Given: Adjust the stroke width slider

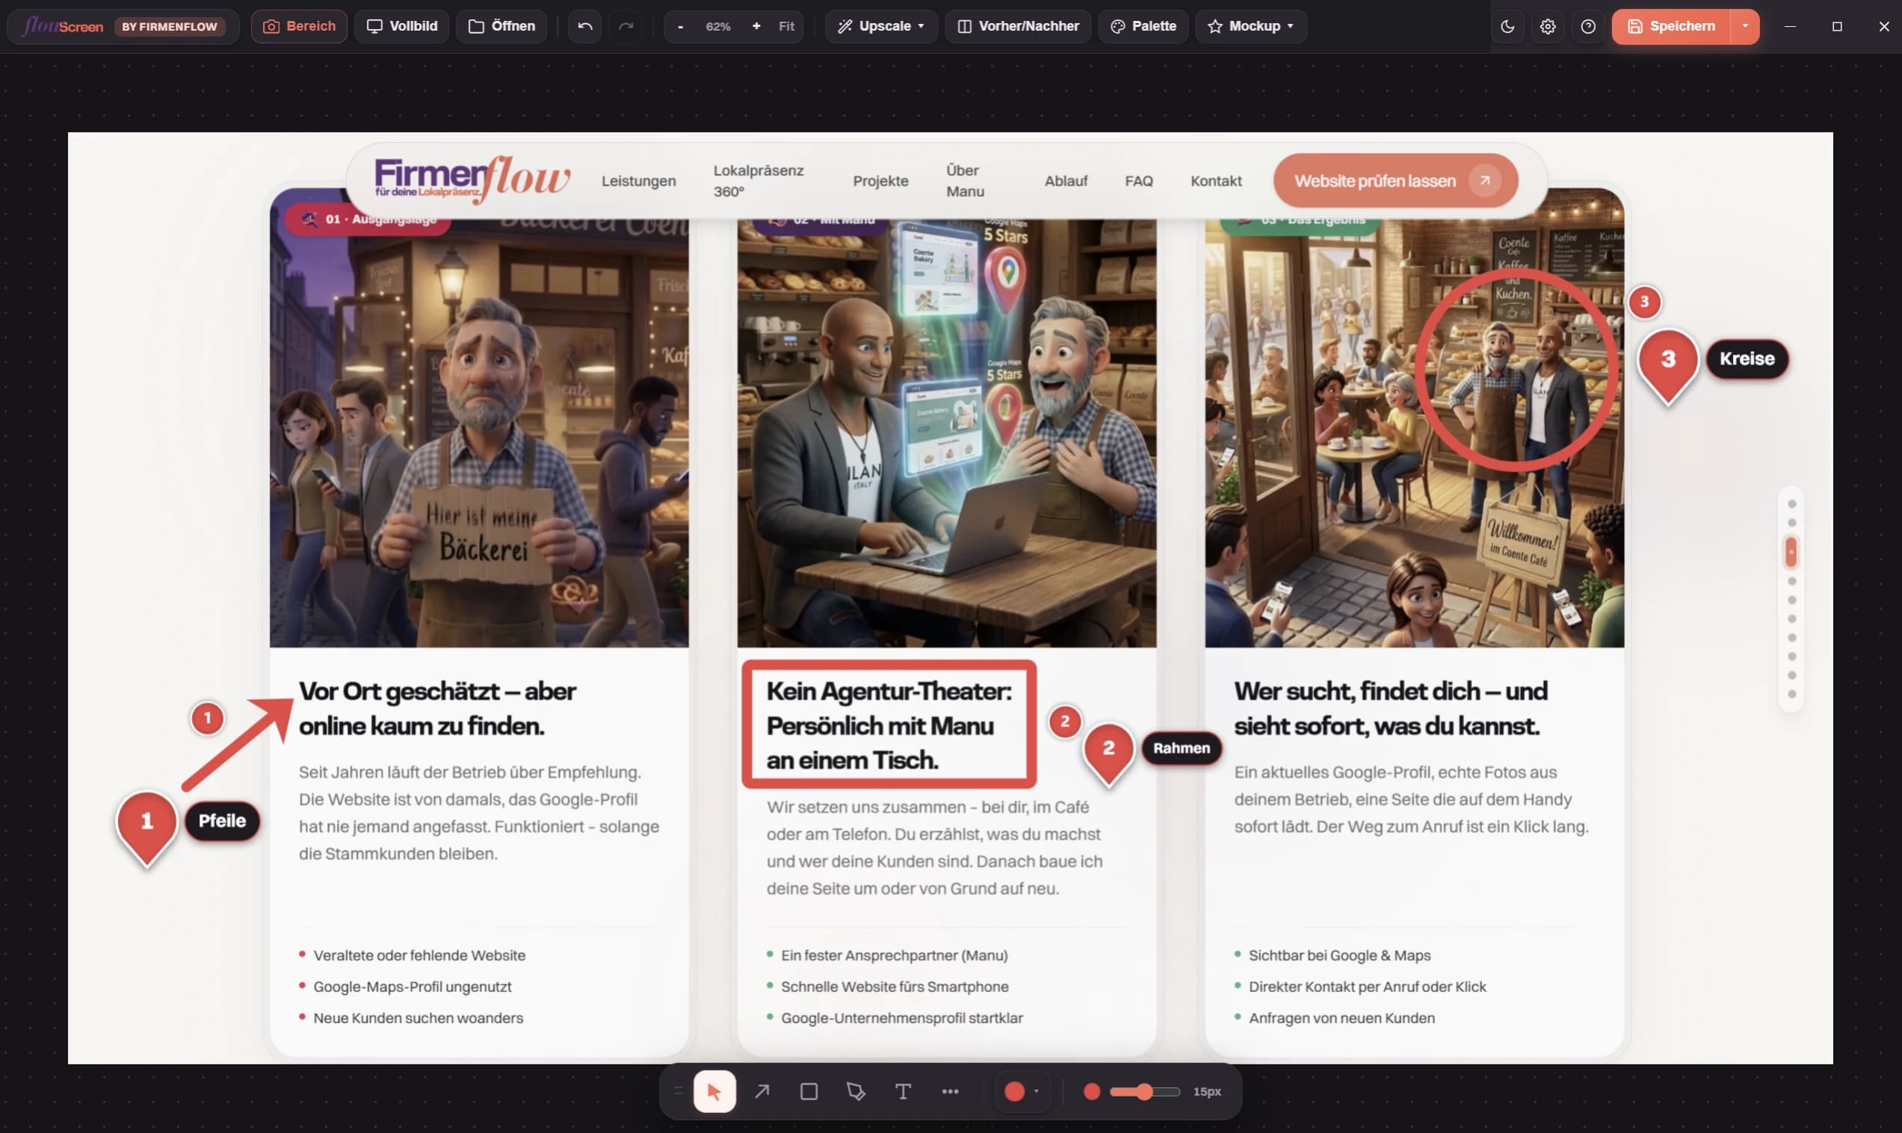Looking at the screenshot, I should coord(1144,1091).
